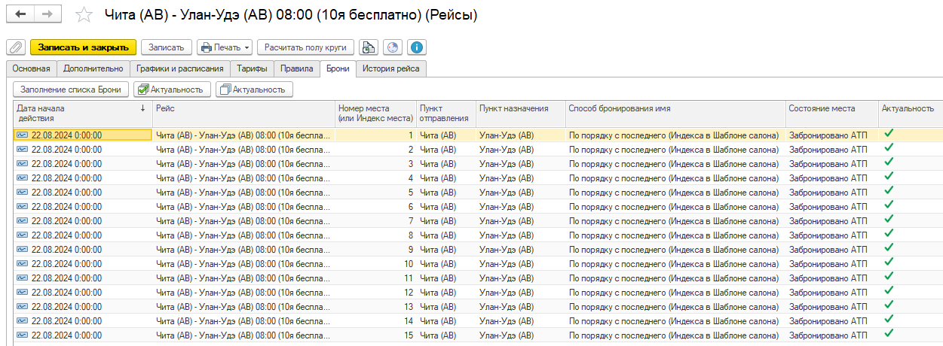
Task: Open the Печать dropdown menu
Action: click(x=225, y=47)
